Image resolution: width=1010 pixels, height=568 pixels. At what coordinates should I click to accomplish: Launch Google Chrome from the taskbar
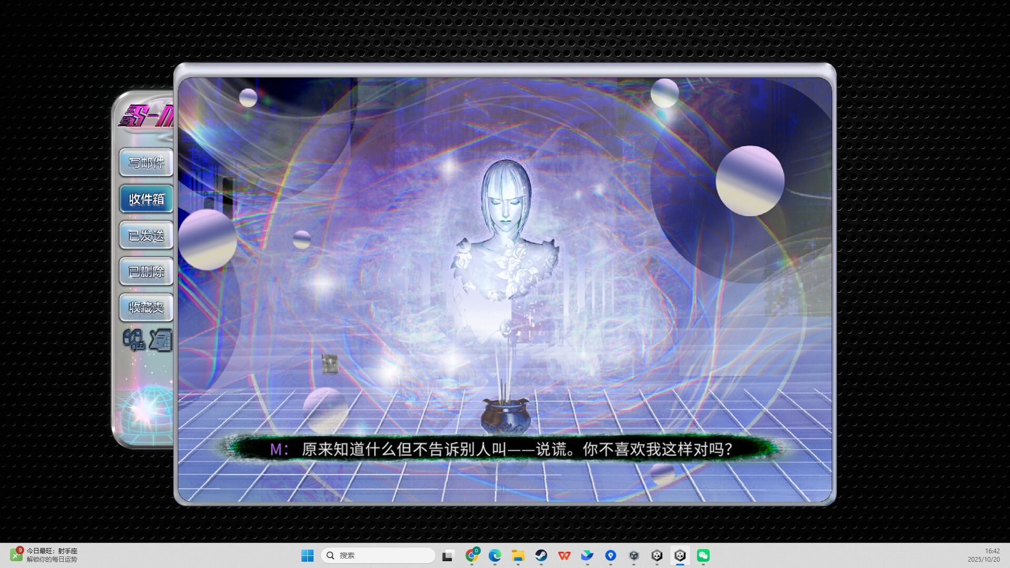pos(472,555)
